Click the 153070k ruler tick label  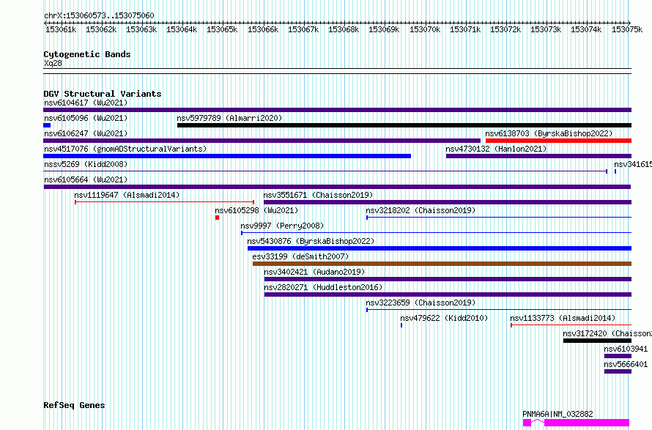[425, 29]
